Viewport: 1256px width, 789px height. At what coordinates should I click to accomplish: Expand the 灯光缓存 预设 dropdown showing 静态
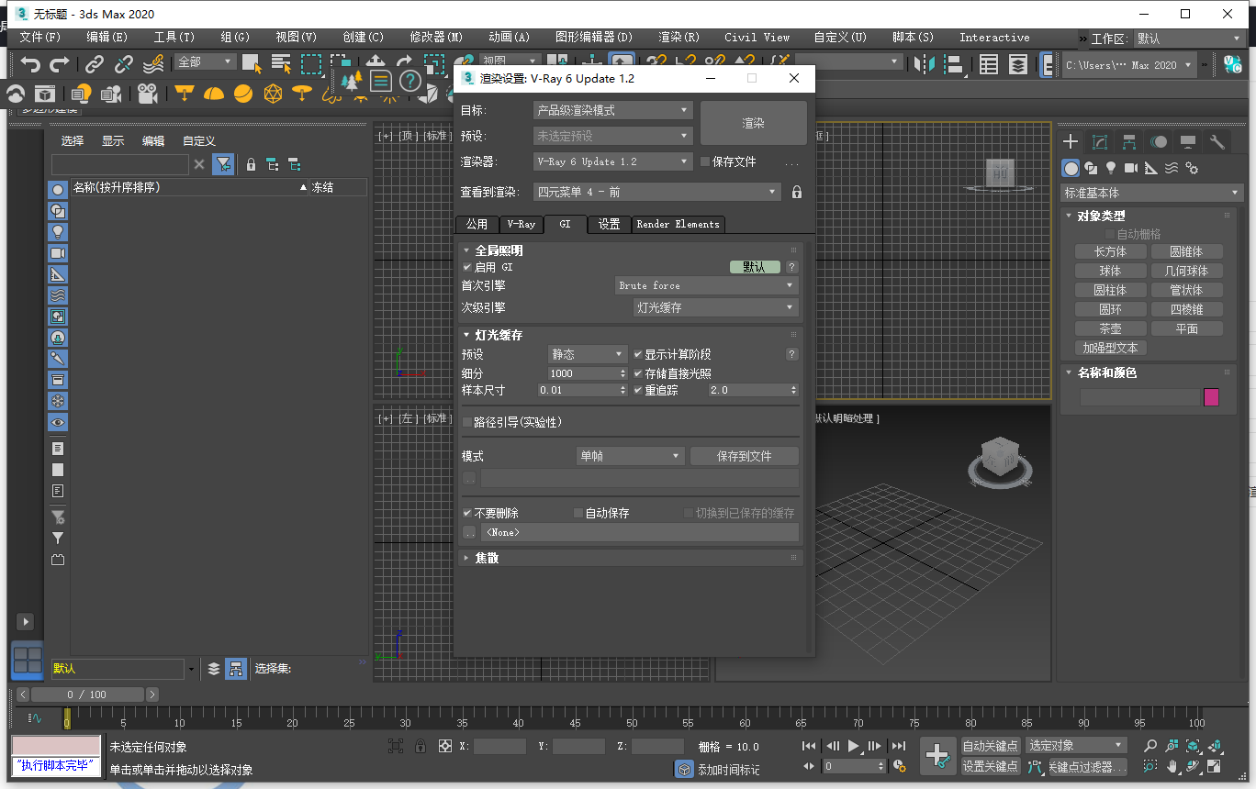[588, 354]
